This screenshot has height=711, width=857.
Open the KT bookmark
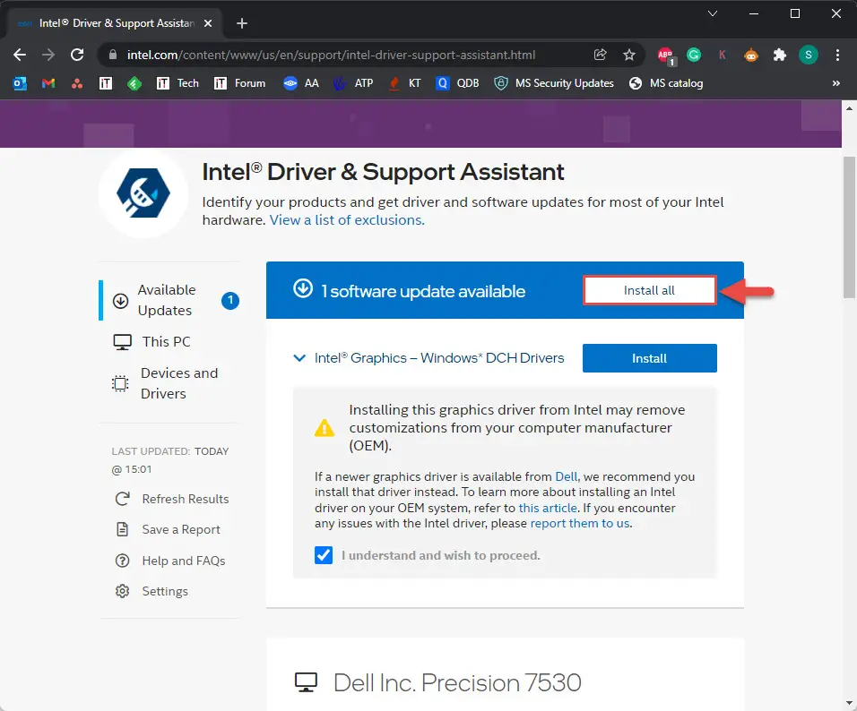click(x=404, y=83)
